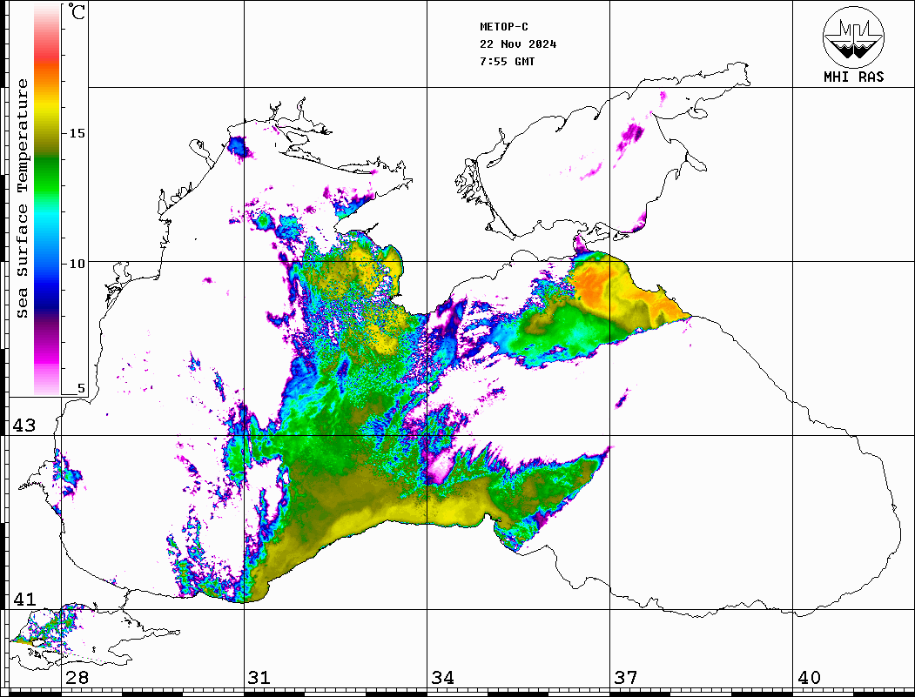Click the MHI RAS logo emblem
915x697 pixels.
click(853, 37)
